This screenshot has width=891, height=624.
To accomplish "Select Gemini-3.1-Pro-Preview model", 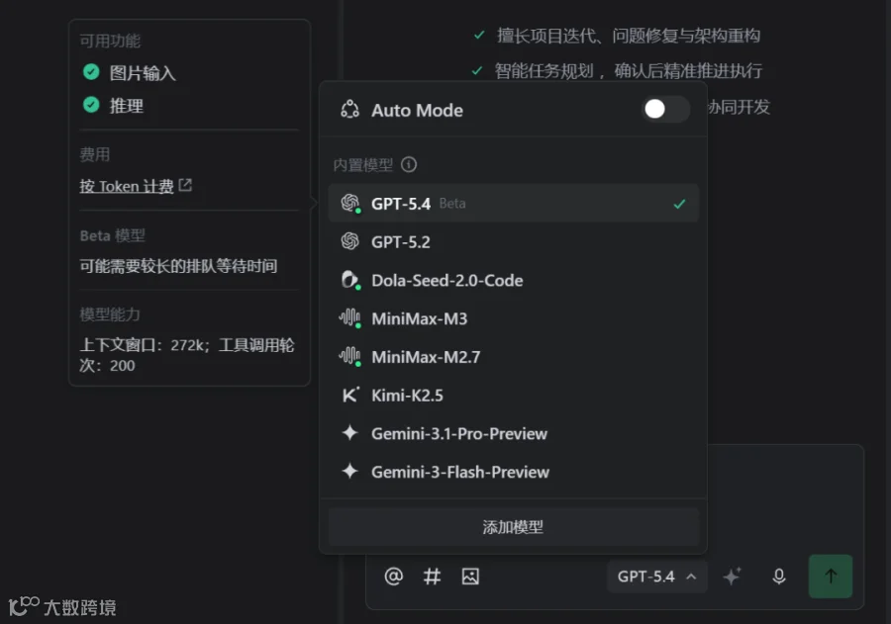I will click(513, 433).
